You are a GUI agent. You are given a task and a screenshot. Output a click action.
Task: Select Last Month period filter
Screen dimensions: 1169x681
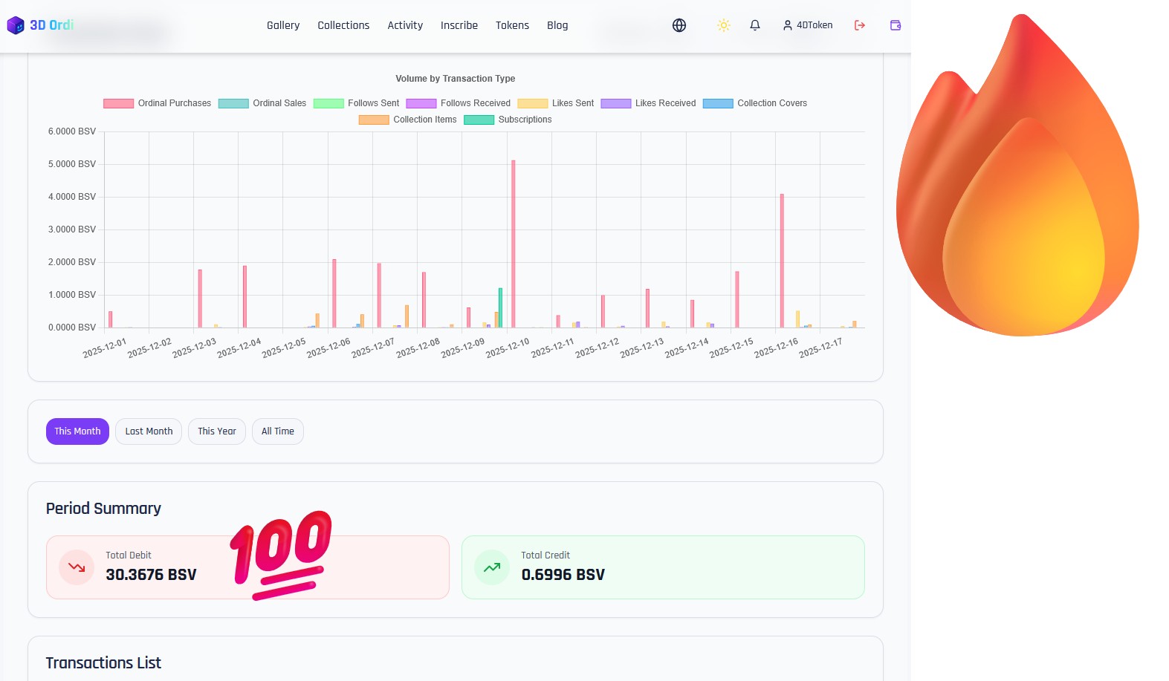149,431
